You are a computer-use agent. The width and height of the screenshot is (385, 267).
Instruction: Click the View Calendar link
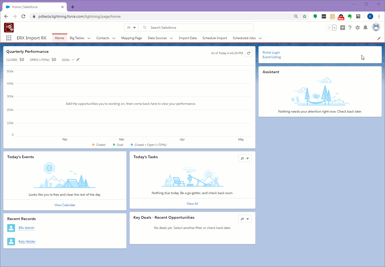pos(65,205)
